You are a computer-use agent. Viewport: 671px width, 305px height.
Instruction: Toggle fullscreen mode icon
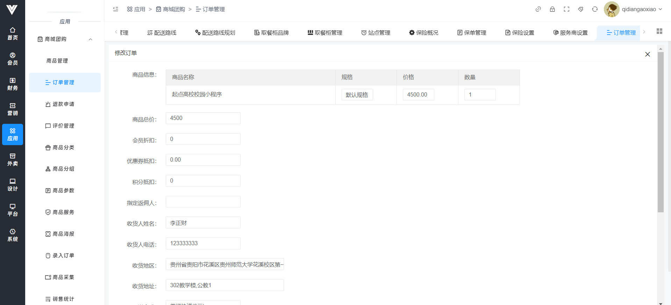pyautogui.click(x=566, y=9)
